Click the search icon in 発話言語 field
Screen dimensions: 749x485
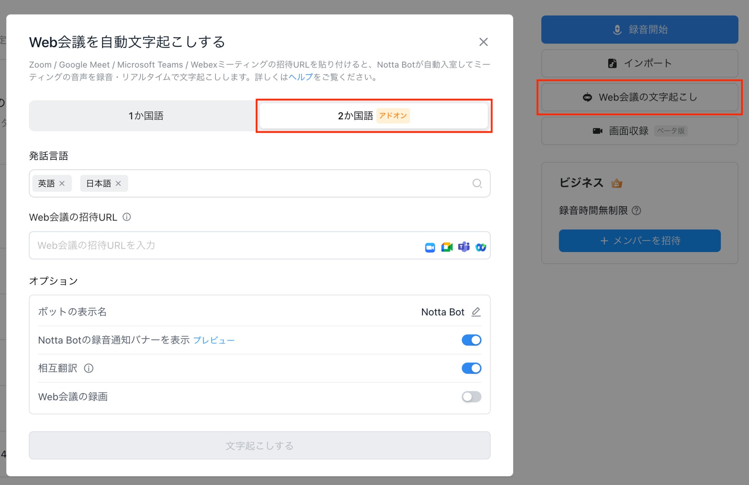(x=477, y=184)
